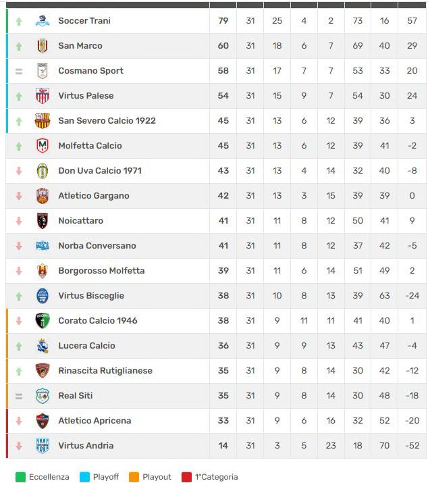Viewport: 428px width, 483px height.
Task: Click the Soccer Trani club crest
Action: pyautogui.click(x=43, y=21)
